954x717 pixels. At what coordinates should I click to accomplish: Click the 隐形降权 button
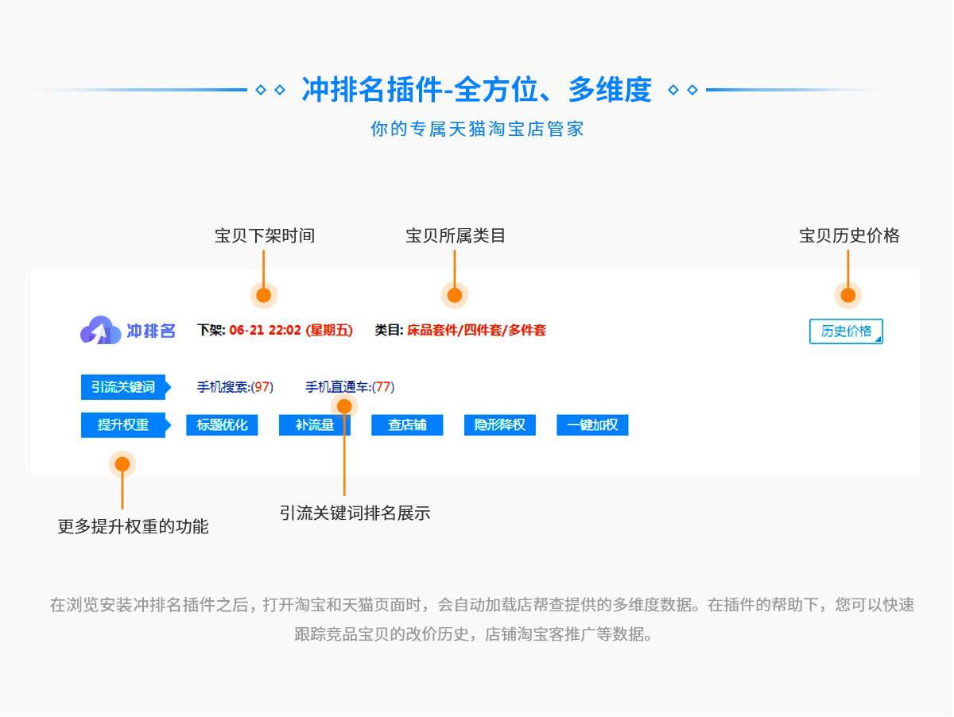tap(500, 425)
